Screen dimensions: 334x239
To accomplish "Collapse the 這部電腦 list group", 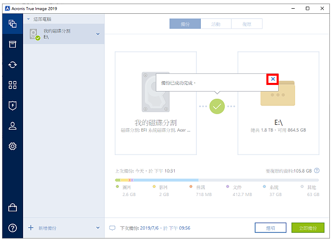I will coord(28,19).
